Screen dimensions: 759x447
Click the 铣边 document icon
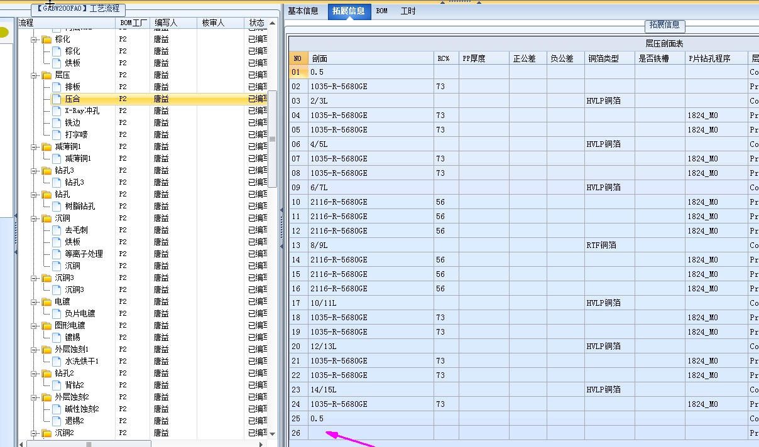click(57, 122)
